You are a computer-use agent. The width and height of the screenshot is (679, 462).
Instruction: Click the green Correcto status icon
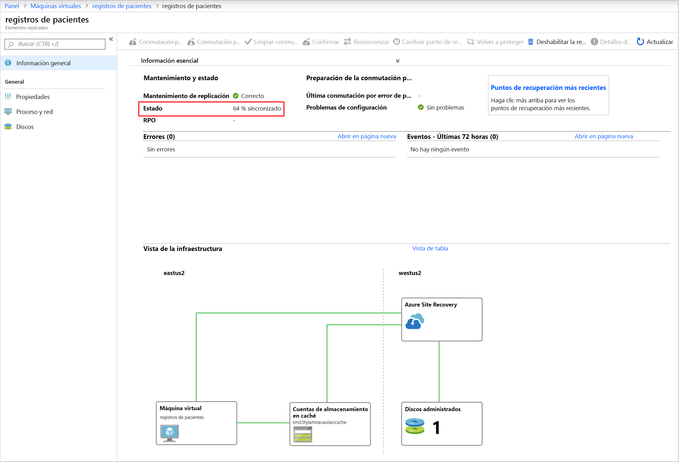pyautogui.click(x=236, y=96)
